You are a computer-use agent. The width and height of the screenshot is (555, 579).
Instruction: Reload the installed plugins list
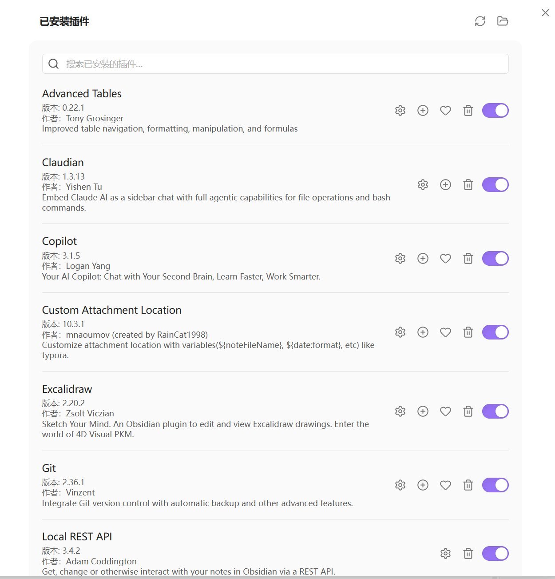point(480,21)
